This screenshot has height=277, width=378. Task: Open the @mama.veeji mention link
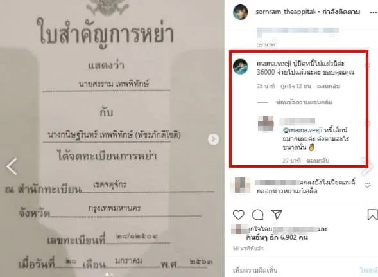[x=302, y=130]
